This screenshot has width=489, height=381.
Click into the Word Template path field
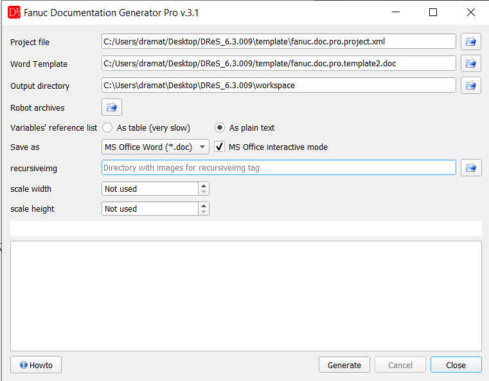pyautogui.click(x=278, y=64)
